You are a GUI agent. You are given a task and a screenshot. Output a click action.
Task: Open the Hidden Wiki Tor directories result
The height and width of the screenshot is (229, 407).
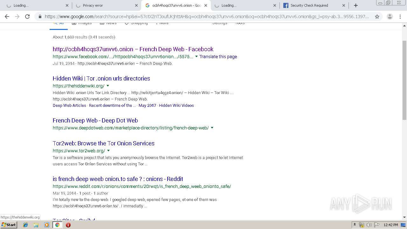click(x=101, y=79)
